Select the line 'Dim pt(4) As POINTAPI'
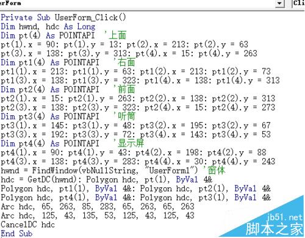Viewport: 305px width, 238px height. pyautogui.click(x=48, y=35)
